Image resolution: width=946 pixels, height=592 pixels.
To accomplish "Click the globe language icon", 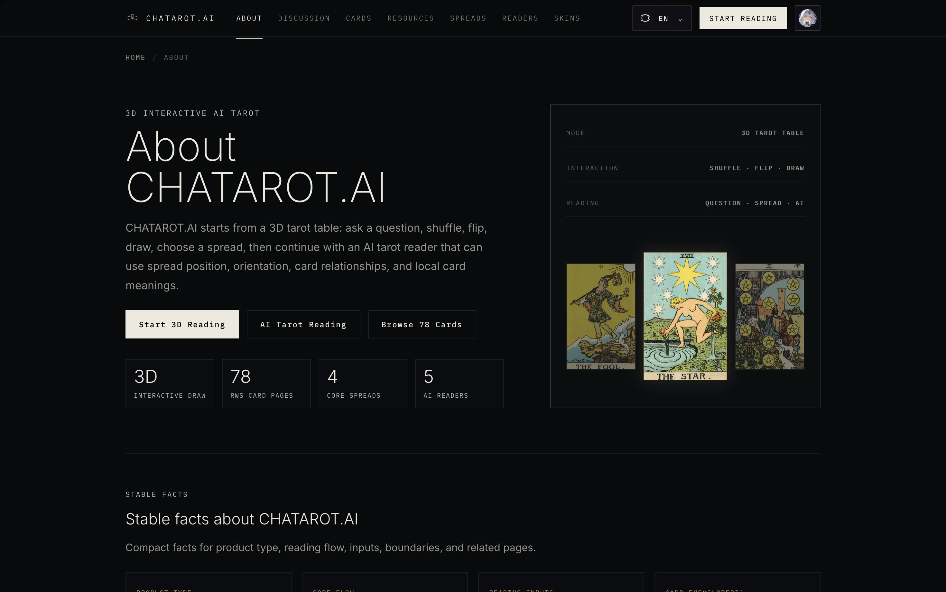I will click(x=645, y=18).
